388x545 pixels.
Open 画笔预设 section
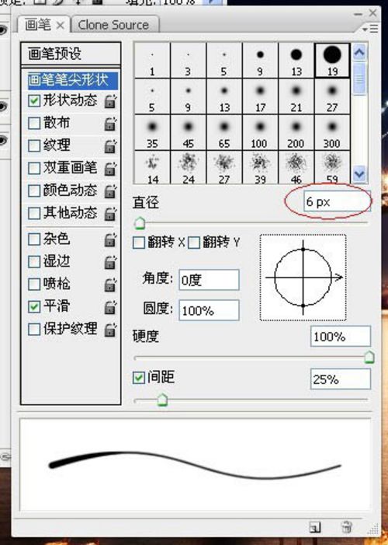click(x=71, y=54)
